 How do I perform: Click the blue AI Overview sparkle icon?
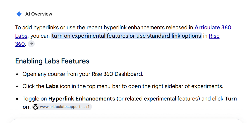tap(19, 14)
